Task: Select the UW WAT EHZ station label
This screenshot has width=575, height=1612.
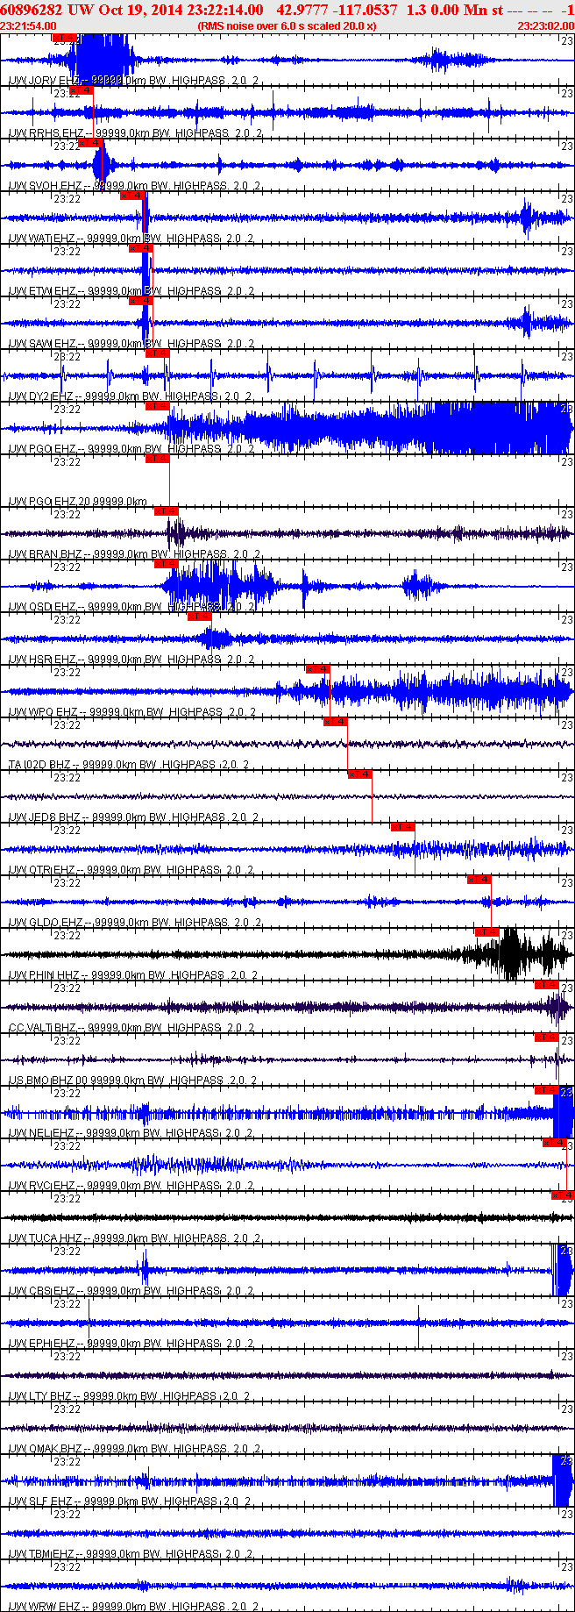Action: (131, 239)
